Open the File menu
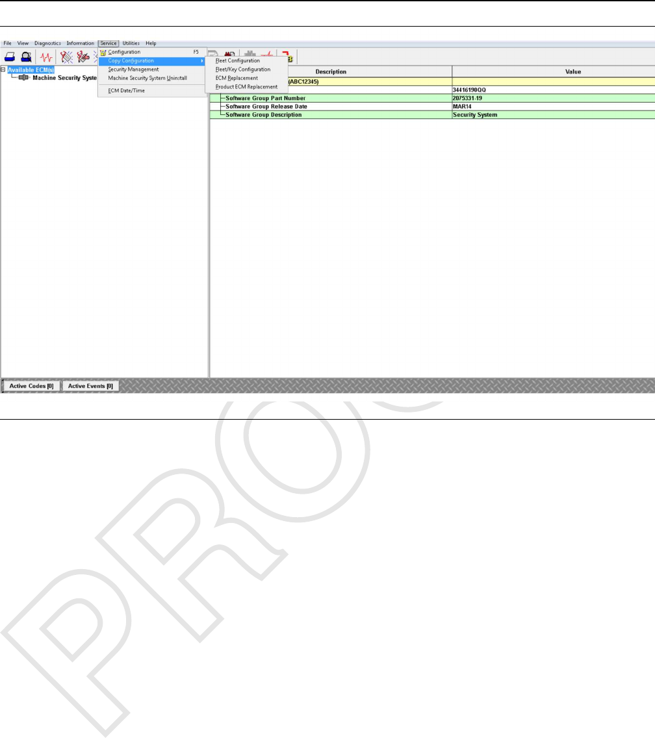The width and height of the screenshot is (655, 738). point(8,44)
